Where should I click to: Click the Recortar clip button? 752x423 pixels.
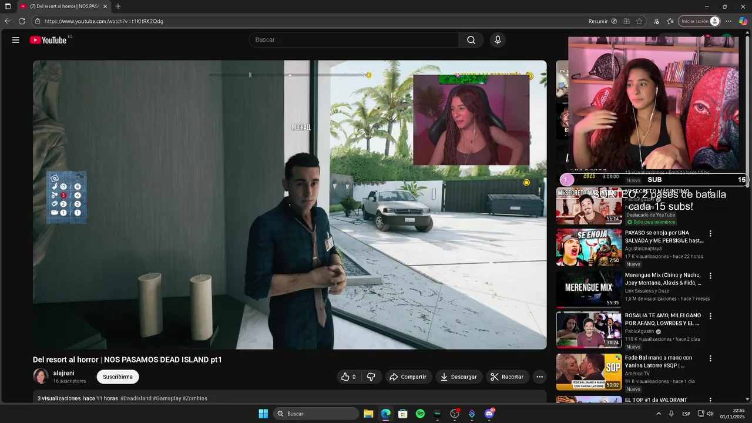[x=507, y=377]
